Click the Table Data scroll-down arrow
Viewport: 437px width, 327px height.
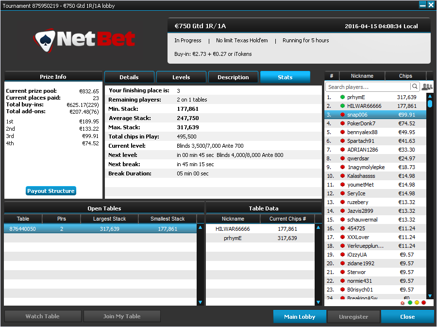point(318,302)
